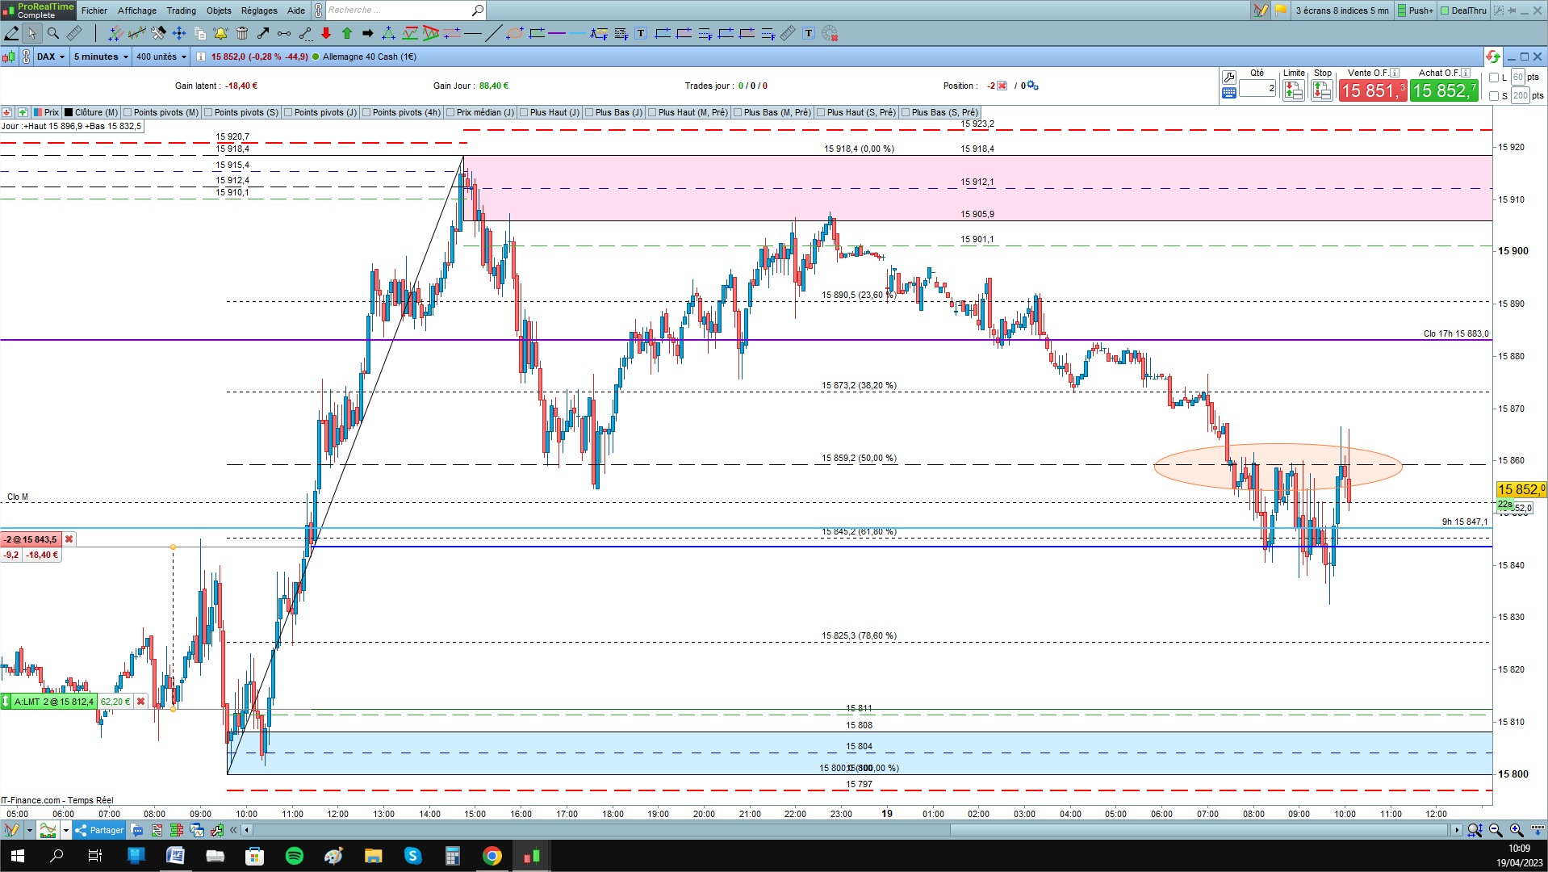
Task: Open Word from the taskbar
Action: tap(175, 856)
